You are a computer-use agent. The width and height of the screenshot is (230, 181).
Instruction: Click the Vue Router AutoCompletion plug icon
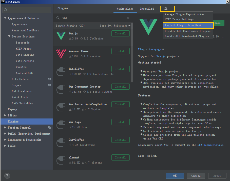(61, 107)
